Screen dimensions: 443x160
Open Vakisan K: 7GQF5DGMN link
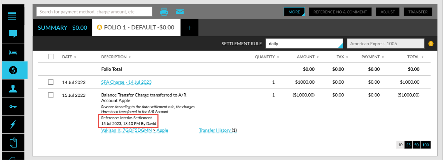click(x=126, y=130)
